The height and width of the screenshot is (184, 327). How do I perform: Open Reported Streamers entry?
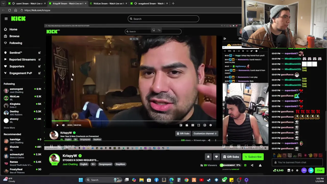coord(22,60)
